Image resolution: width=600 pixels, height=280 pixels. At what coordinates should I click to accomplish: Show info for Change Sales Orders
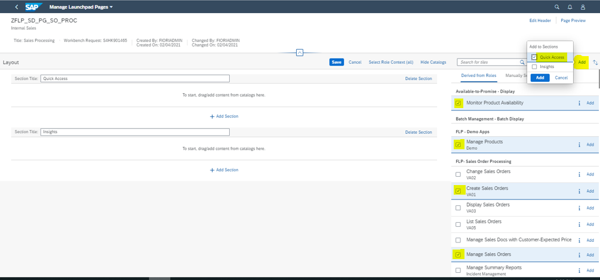pyautogui.click(x=579, y=174)
